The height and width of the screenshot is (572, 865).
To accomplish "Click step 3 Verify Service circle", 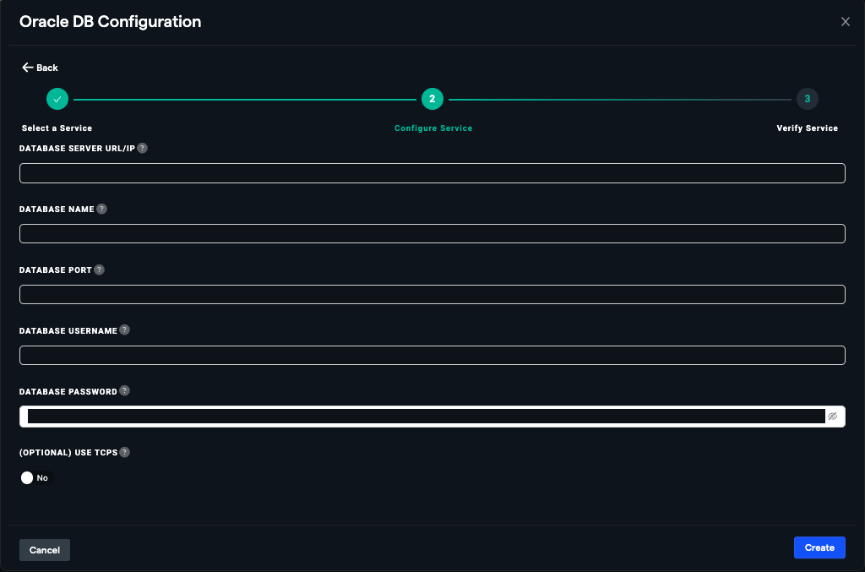I will [807, 99].
